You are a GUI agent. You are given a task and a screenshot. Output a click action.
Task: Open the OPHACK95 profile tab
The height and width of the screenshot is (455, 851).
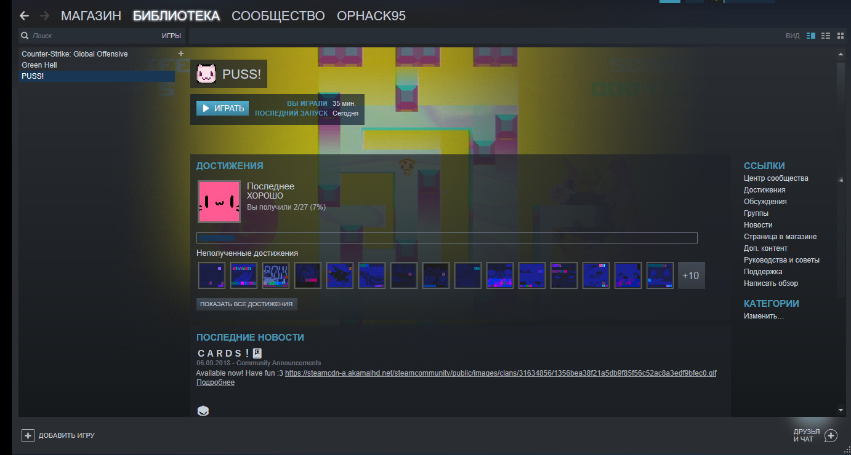371,16
